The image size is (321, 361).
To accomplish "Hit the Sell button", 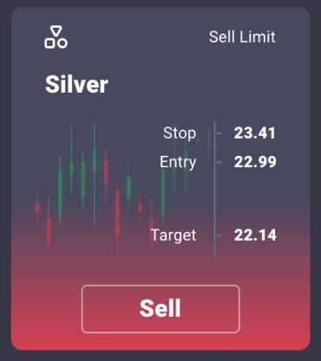I will click(160, 309).
